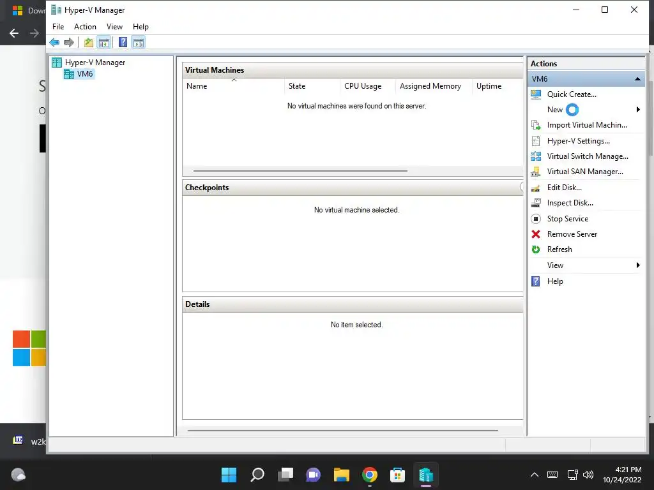Click the Up one level toolbar icon
654x490 pixels.
pyautogui.click(x=89, y=42)
